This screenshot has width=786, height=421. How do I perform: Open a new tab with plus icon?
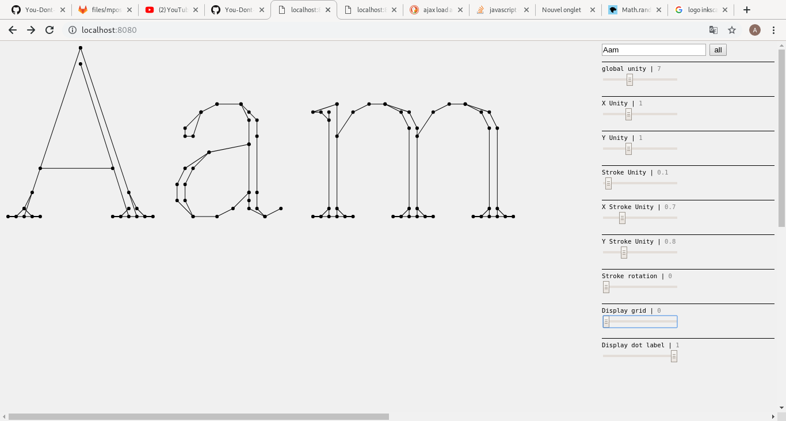[747, 10]
